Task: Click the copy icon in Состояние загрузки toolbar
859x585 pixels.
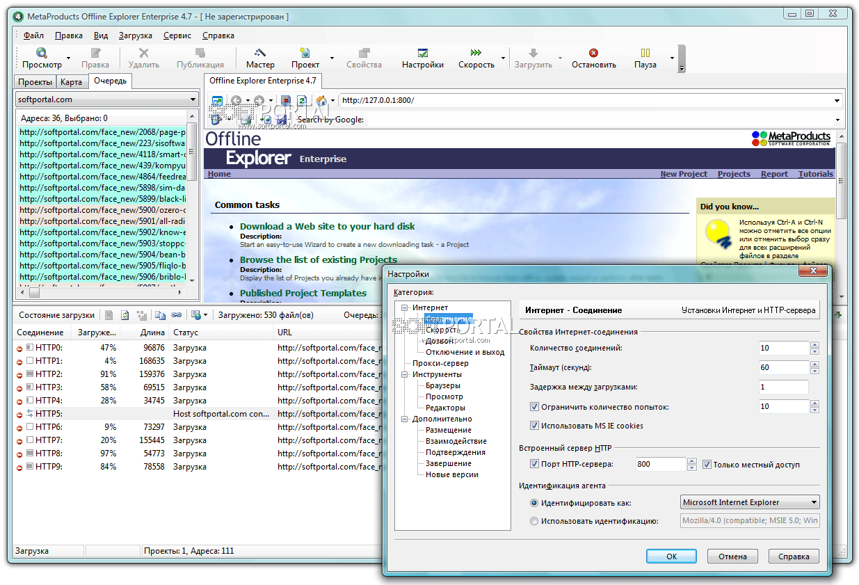Action: point(160,315)
